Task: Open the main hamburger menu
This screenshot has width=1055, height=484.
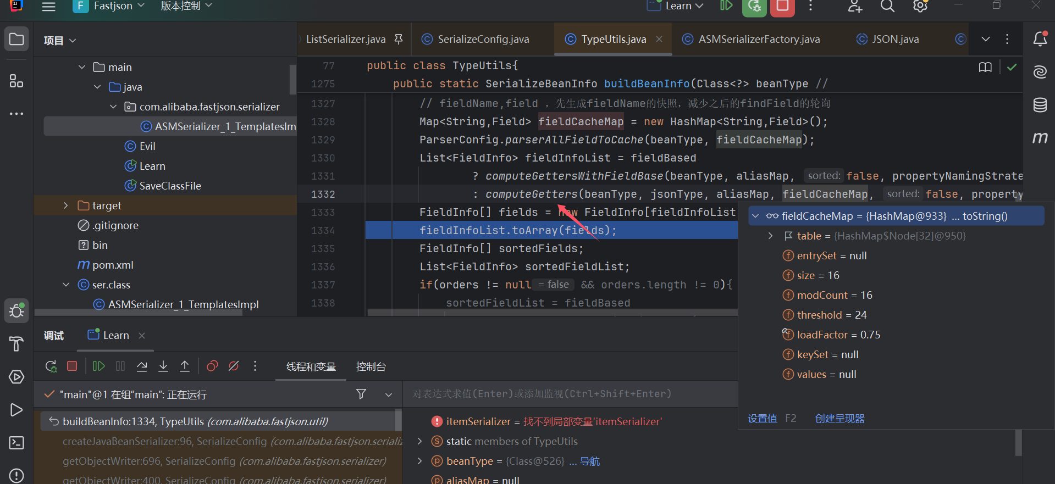Action: tap(49, 7)
